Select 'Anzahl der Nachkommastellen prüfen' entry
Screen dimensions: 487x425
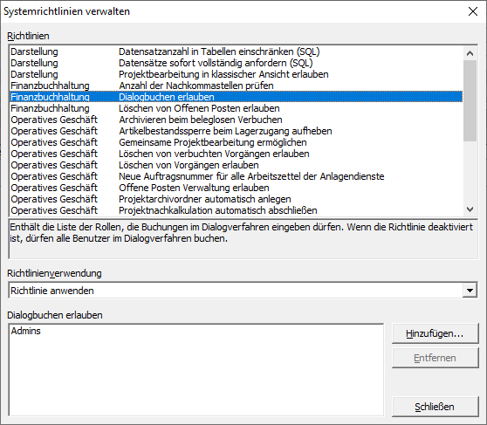[236, 86]
